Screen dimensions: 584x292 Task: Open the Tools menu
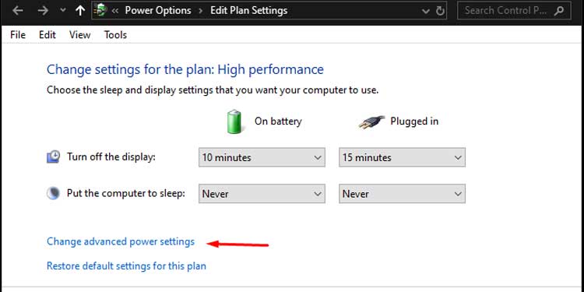[115, 35]
